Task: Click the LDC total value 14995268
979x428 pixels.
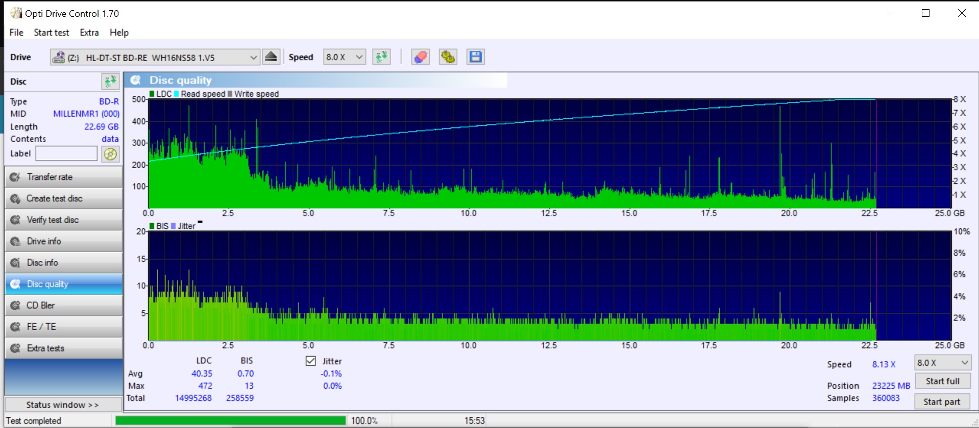Action: click(193, 398)
